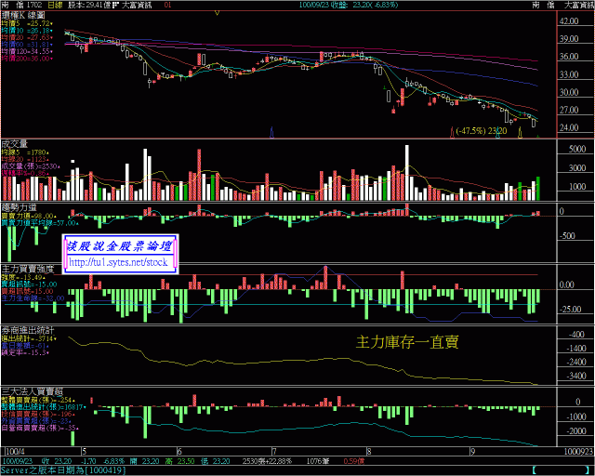Select the 日線 period label in the header
595x476 pixels.
coord(56,6)
